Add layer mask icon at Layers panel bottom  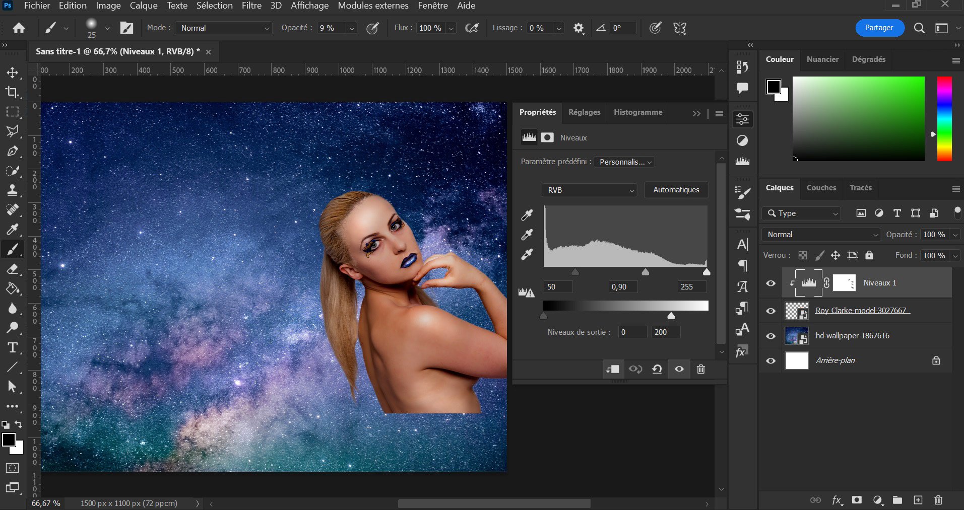click(857, 500)
